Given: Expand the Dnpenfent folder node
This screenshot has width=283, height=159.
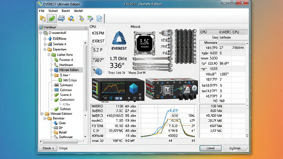Looking at the screenshot, I should click(x=45, y=49).
